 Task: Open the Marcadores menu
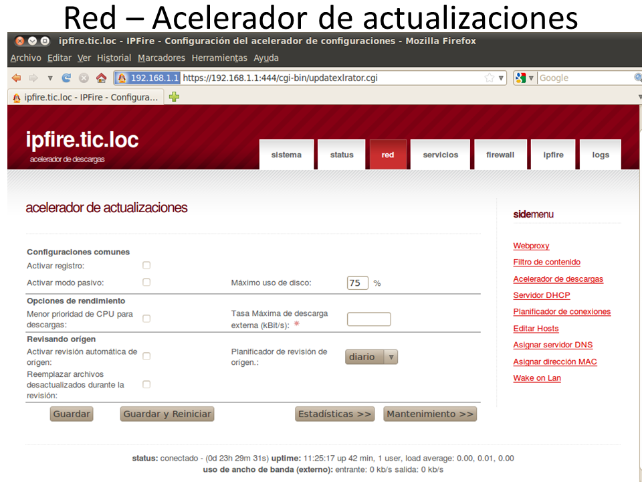161,58
